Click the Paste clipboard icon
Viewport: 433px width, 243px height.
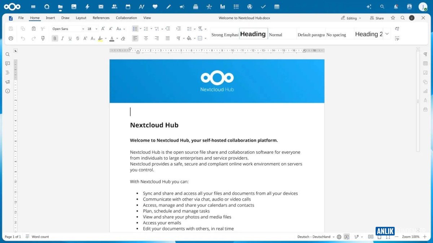[x=34, y=29]
